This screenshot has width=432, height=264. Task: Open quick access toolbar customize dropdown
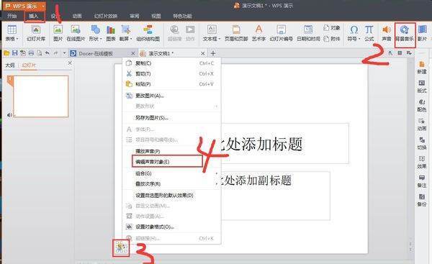click(x=64, y=53)
